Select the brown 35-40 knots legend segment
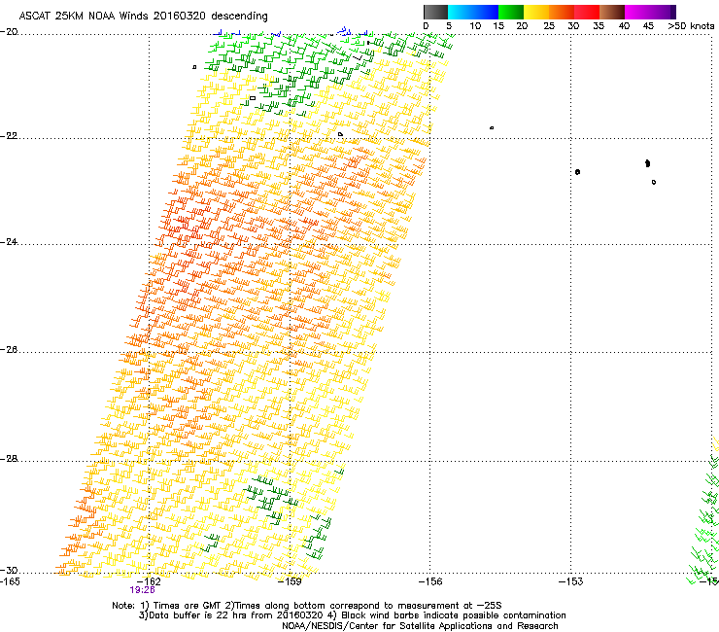The width and height of the screenshot is (719, 632). 612,12
